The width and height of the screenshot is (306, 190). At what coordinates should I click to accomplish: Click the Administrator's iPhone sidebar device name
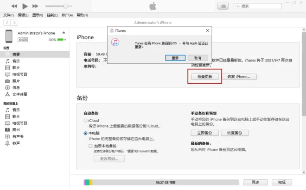point(36,33)
